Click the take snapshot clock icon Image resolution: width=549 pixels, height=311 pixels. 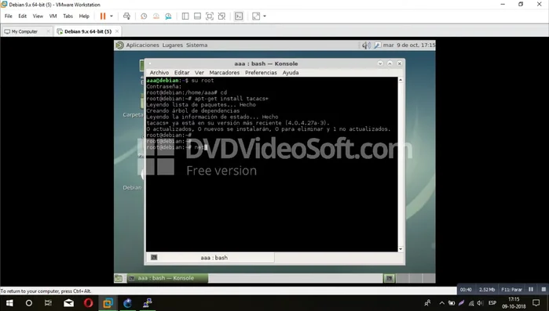coord(144,16)
